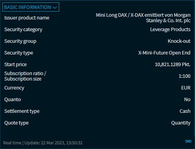
Task: Click the Start price value 10,821.1289 Pkt.
Action: click(x=173, y=65)
